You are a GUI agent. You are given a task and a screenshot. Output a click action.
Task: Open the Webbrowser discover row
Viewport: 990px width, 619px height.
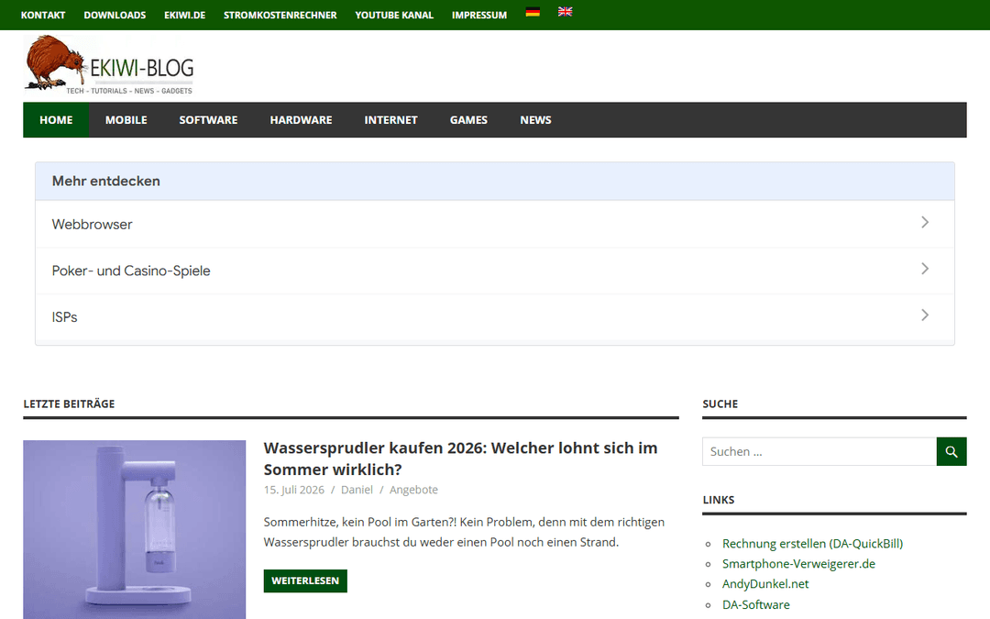495,225
